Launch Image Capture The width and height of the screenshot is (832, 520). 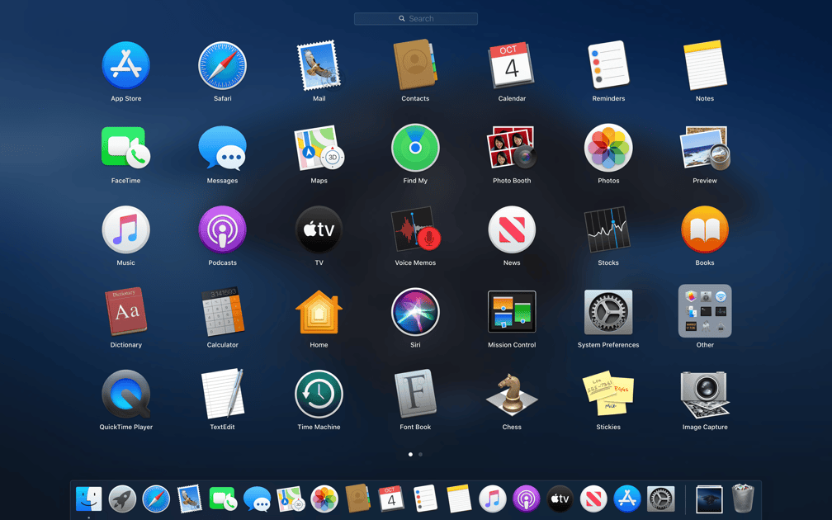tap(705, 395)
